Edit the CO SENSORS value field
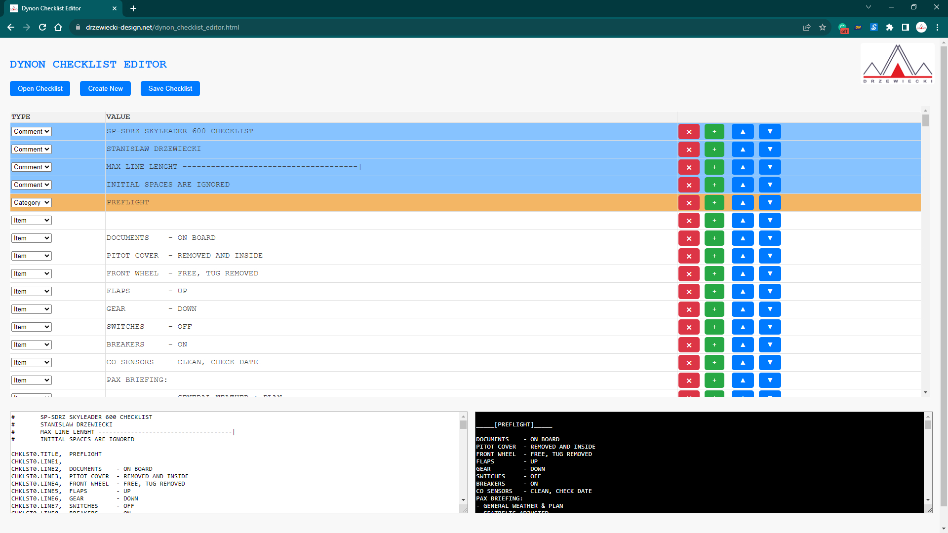Image resolution: width=948 pixels, height=533 pixels. pos(391,362)
